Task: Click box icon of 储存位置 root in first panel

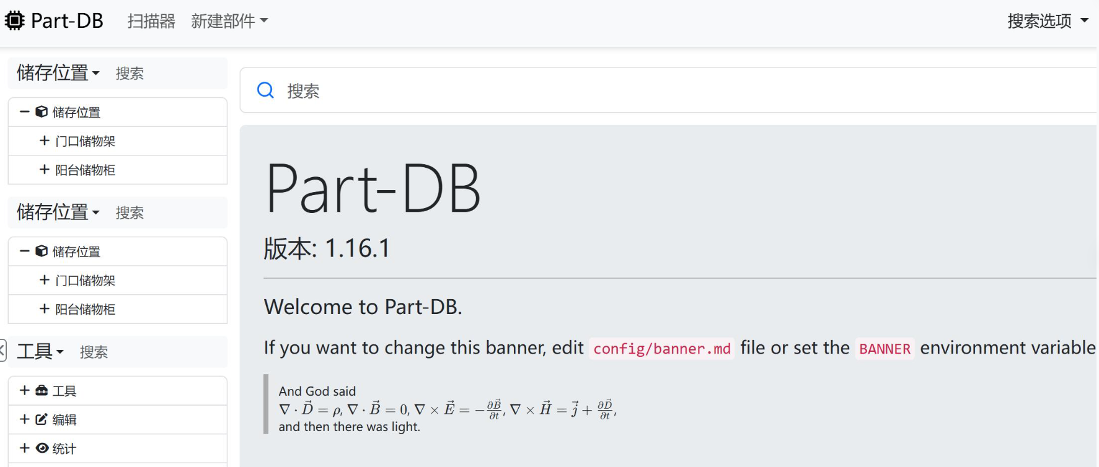Action: pyautogui.click(x=42, y=111)
